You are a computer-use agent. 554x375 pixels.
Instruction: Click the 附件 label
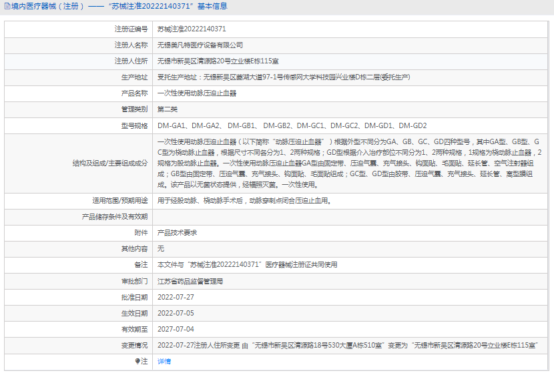pyautogui.click(x=141, y=233)
